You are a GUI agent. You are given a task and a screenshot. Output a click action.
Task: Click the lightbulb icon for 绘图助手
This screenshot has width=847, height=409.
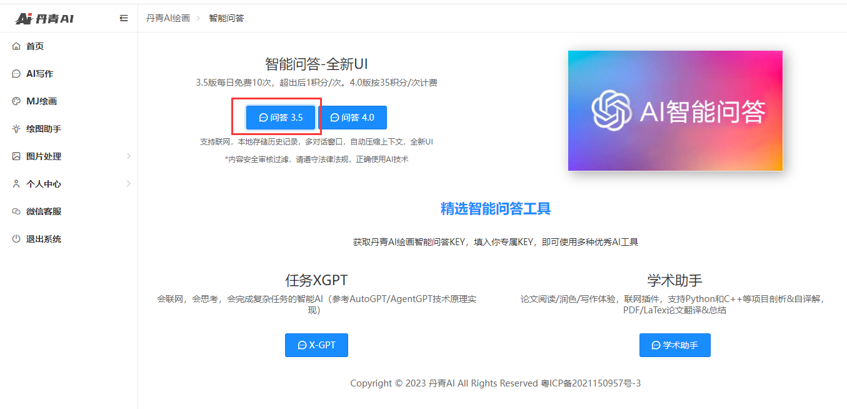coord(16,129)
